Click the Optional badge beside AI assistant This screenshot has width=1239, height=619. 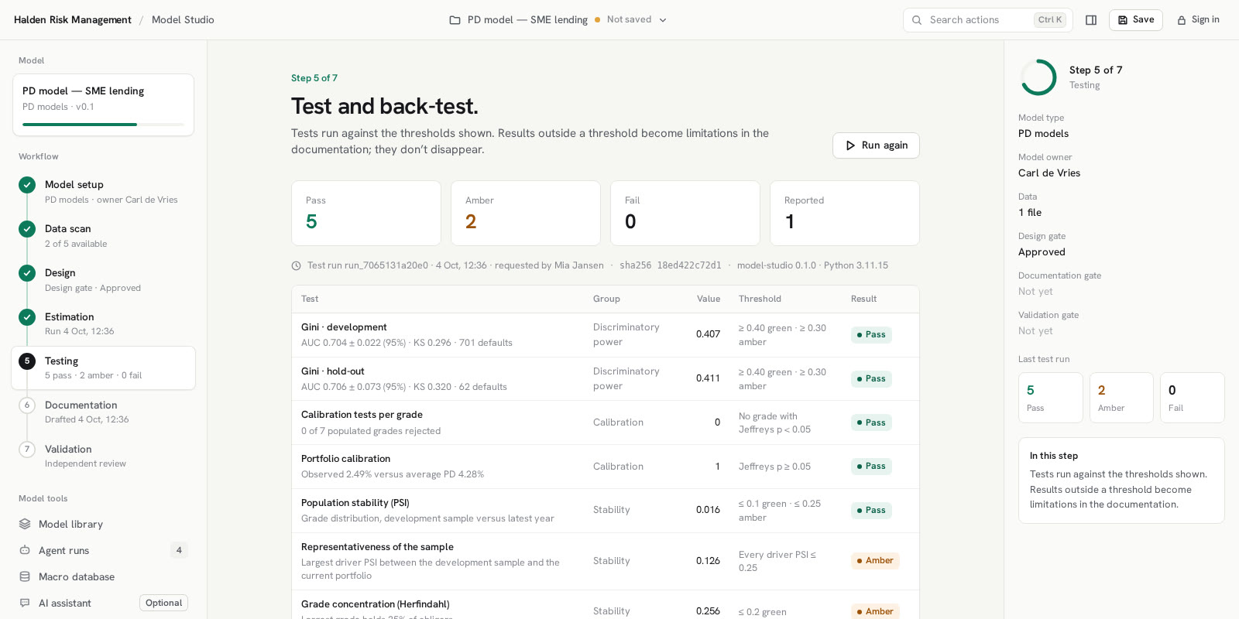pos(163,604)
